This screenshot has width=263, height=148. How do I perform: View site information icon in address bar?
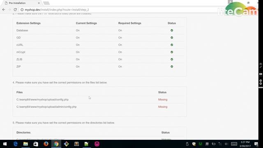(22, 10)
